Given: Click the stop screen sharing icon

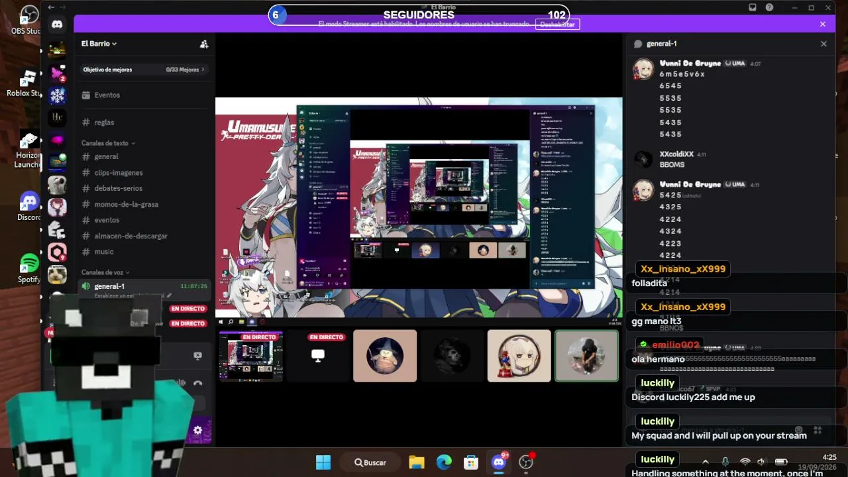Looking at the screenshot, I should click(197, 356).
